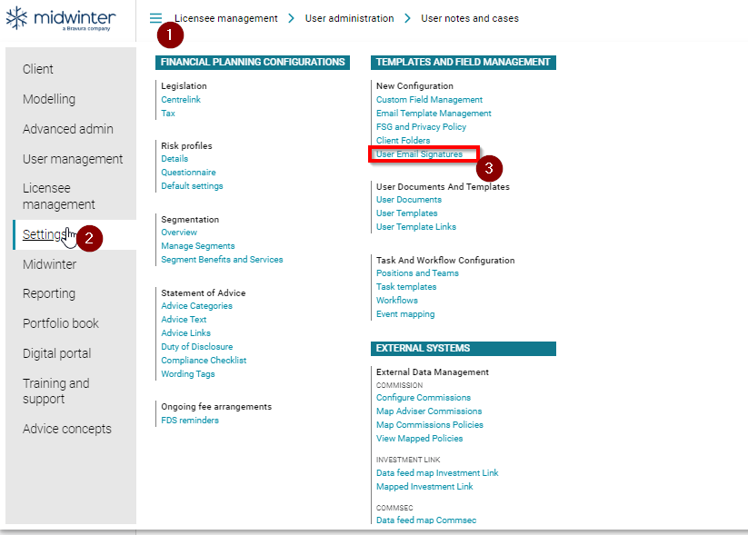This screenshot has height=535, width=748.
Task: Select Midwinter sidebar item
Action: [x=49, y=264]
